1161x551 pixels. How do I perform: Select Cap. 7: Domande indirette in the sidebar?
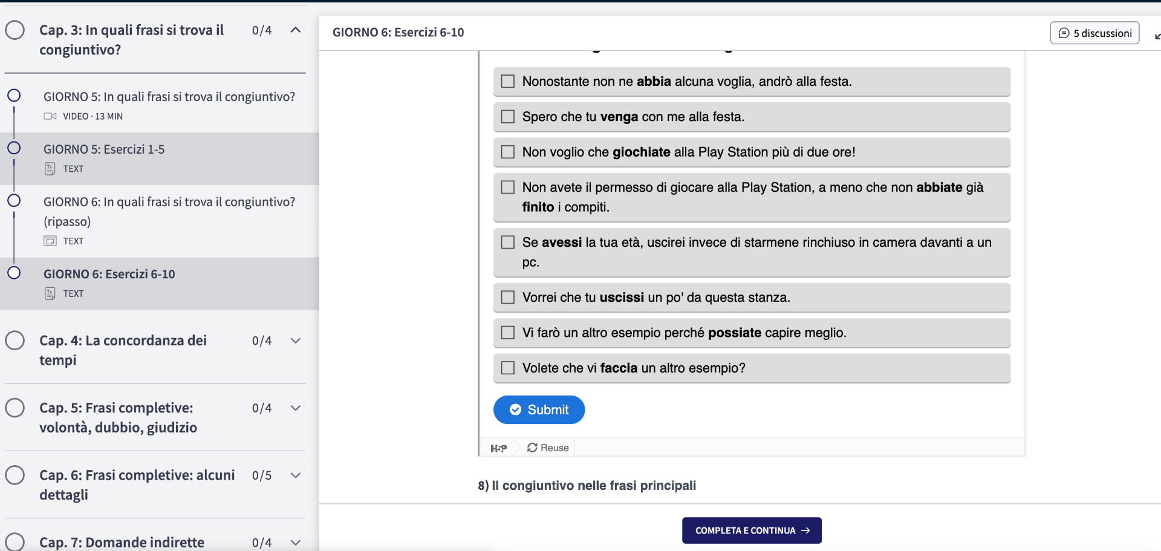pyautogui.click(x=122, y=542)
